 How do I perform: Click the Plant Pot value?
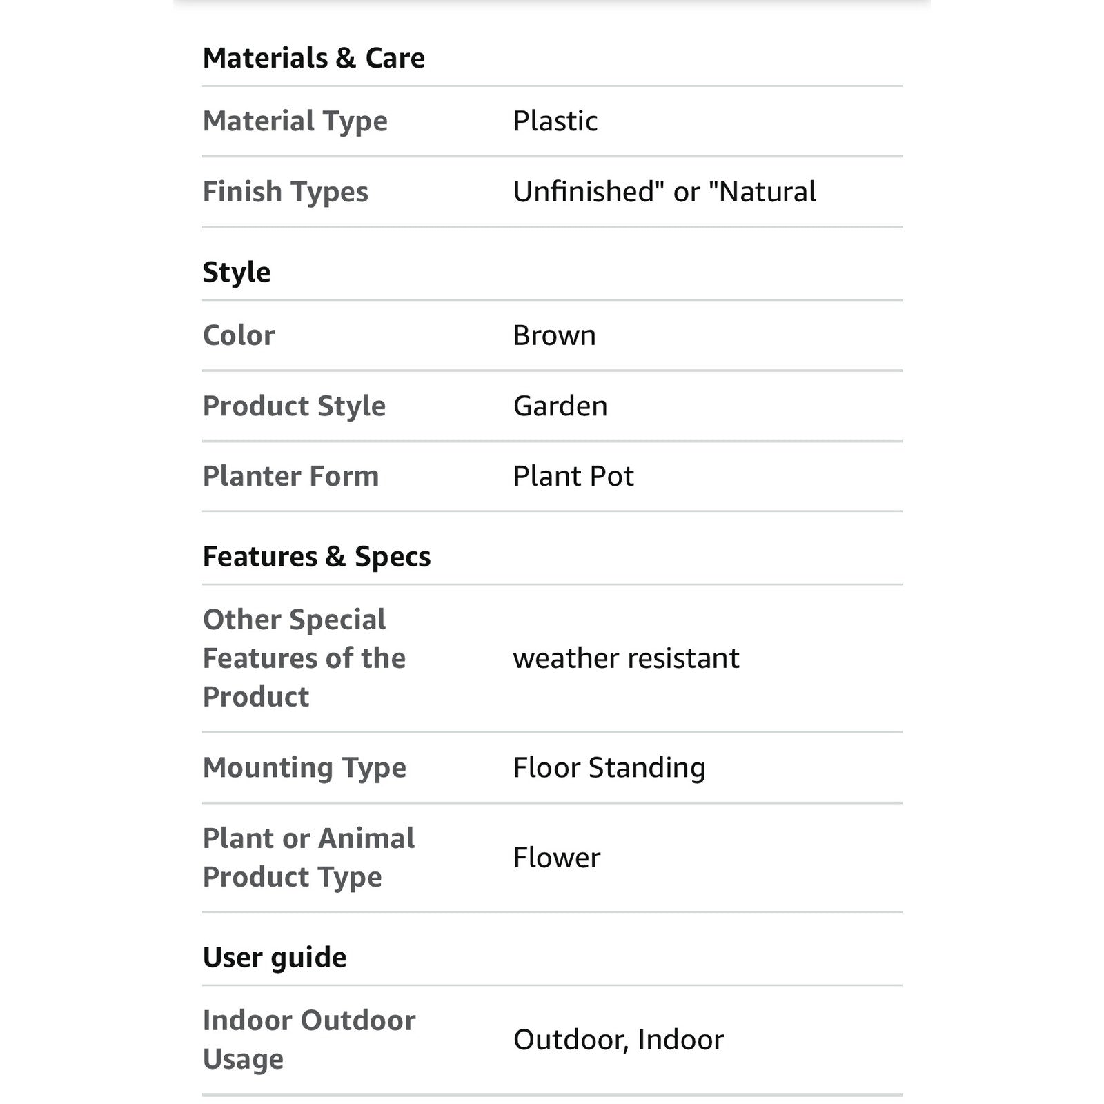[573, 476]
